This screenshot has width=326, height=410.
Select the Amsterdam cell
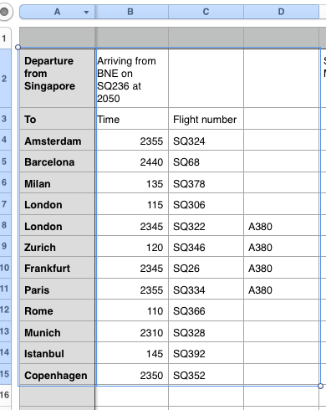tap(58, 140)
